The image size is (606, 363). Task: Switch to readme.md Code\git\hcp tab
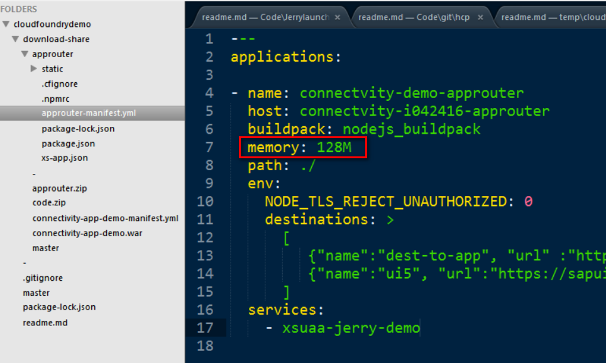pos(414,18)
